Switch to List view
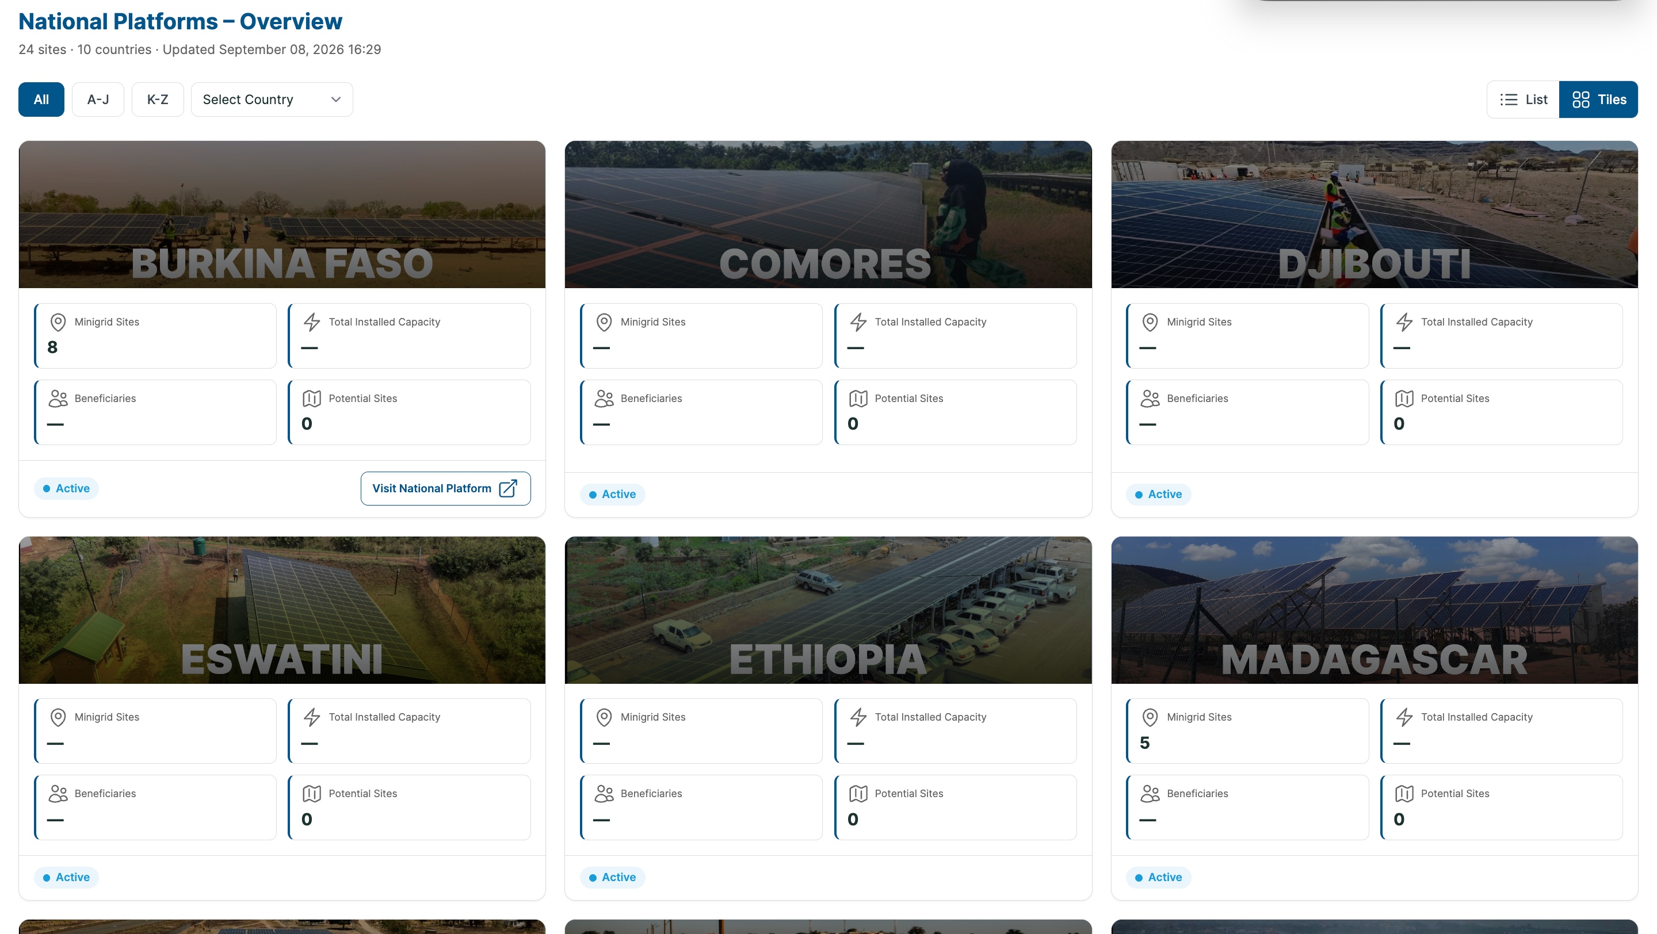Image resolution: width=1657 pixels, height=934 pixels. coord(1523,99)
